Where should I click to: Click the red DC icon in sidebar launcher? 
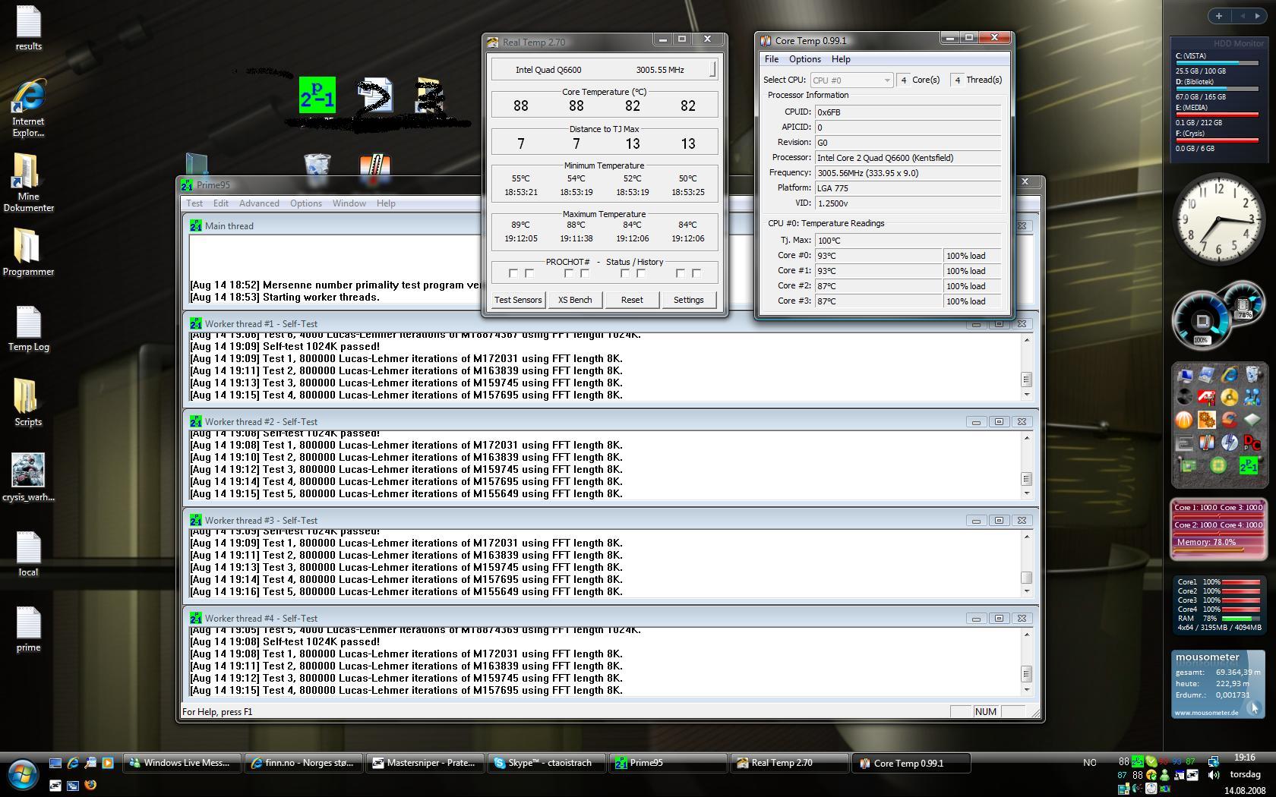point(1252,443)
